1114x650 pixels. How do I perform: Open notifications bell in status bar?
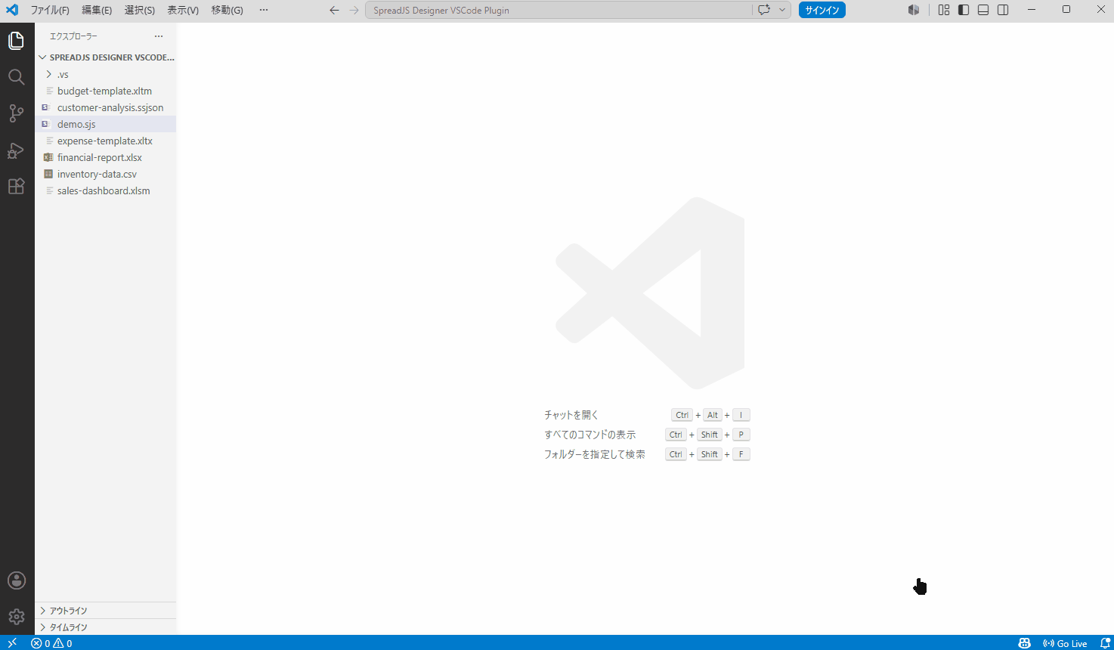(1105, 643)
